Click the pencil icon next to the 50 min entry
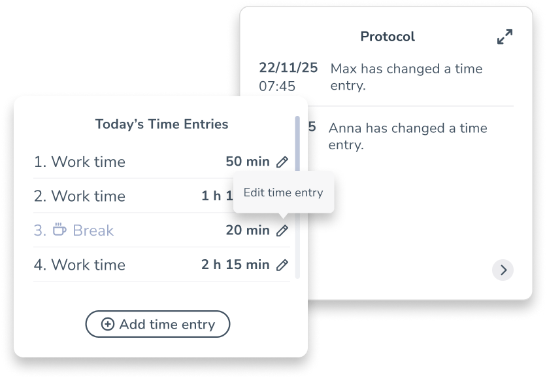Viewport: 547px width, 379px height. 282,161
